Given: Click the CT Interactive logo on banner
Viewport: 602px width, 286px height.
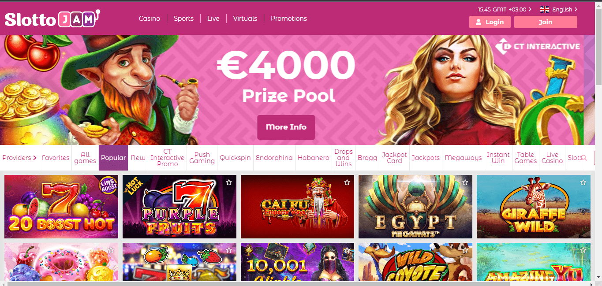Looking at the screenshot, I should click(x=537, y=46).
